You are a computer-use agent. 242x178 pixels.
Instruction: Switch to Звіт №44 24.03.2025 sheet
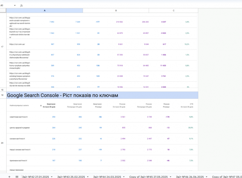[x=107, y=177]
